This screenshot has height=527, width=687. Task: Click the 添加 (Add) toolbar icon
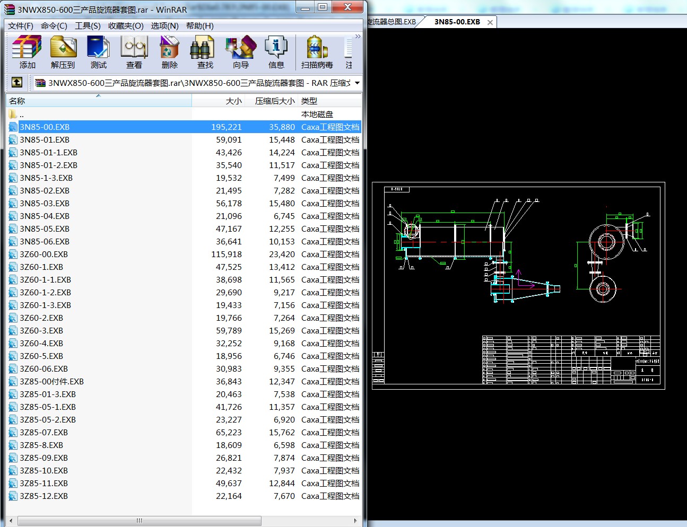pyautogui.click(x=27, y=52)
